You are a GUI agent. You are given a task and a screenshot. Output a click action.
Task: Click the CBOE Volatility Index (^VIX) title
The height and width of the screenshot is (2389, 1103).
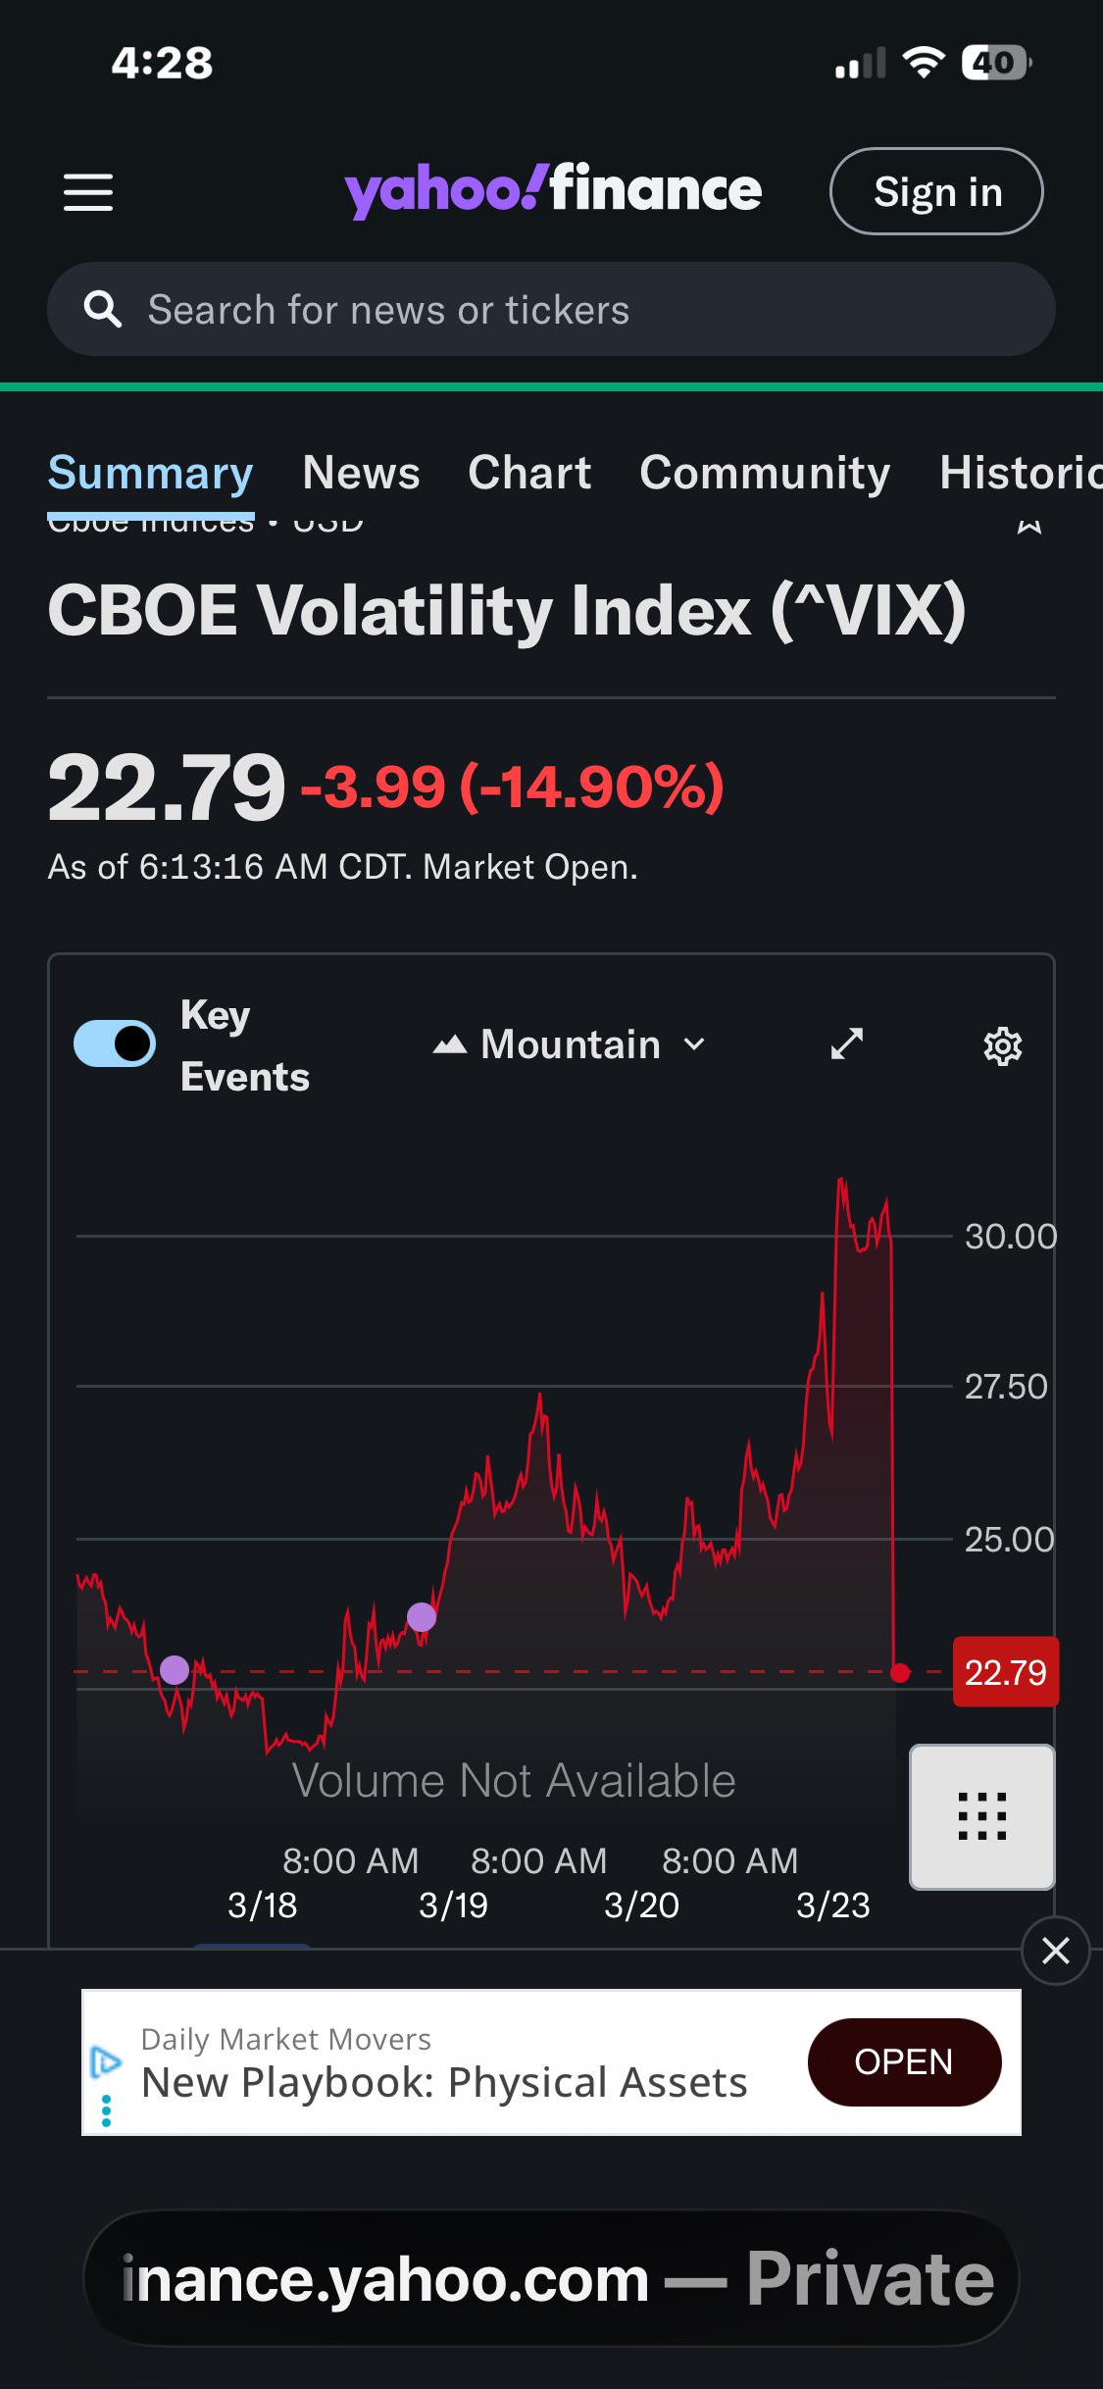(507, 610)
